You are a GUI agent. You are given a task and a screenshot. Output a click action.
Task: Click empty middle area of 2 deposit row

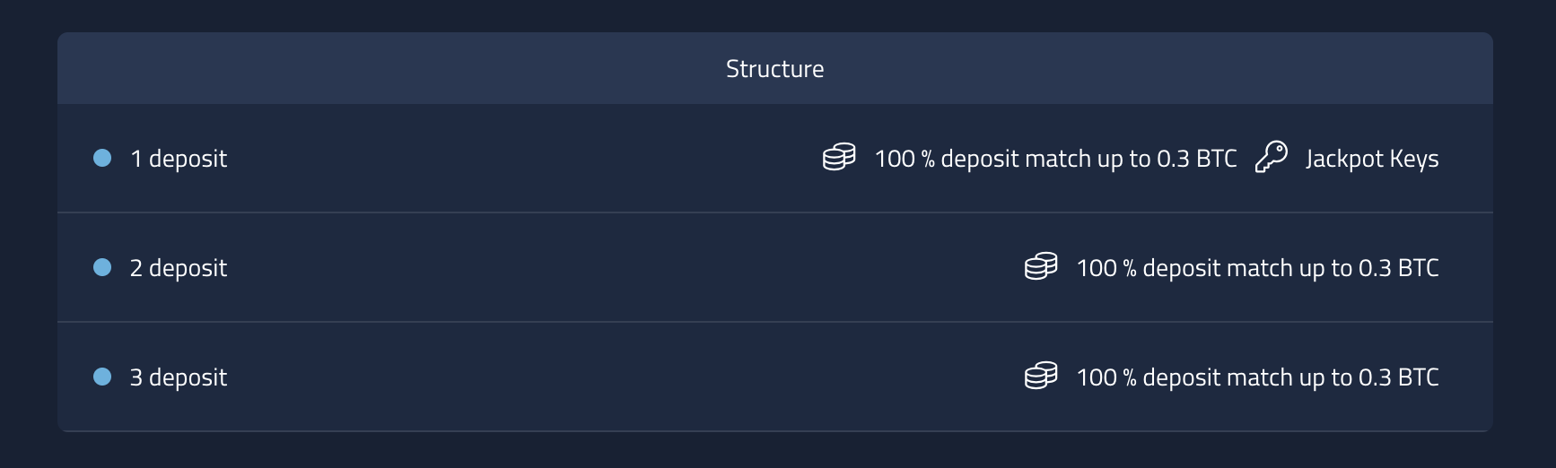[x=619, y=268]
